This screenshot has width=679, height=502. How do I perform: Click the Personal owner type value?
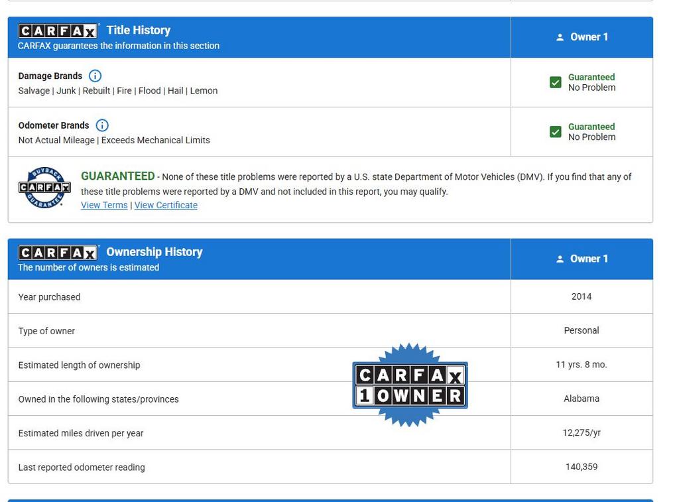point(581,330)
